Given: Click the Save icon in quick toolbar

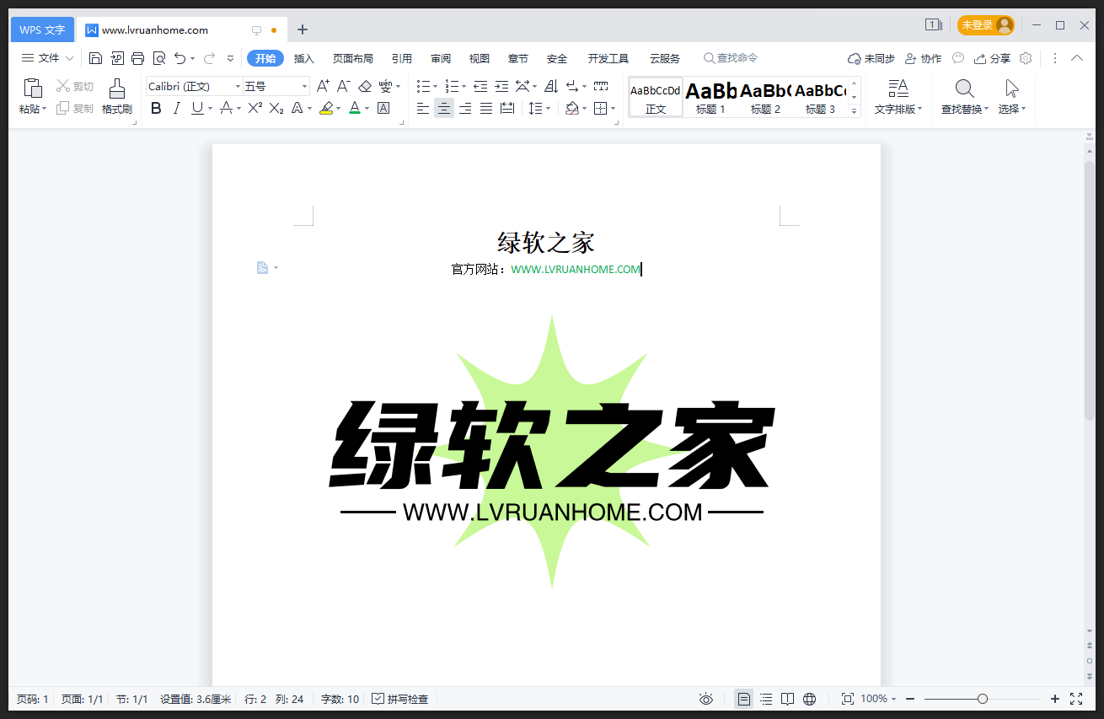Looking at the screenshot, I should click(95, 58).
